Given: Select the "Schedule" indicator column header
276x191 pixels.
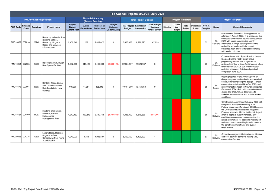Looking at the screenshot, I should (167, 27).
